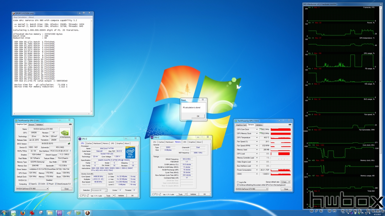Click Close in GPU-Z Graphics Card window
The width and height of the screenshot is (385, 216).
[x=66, y=189]
